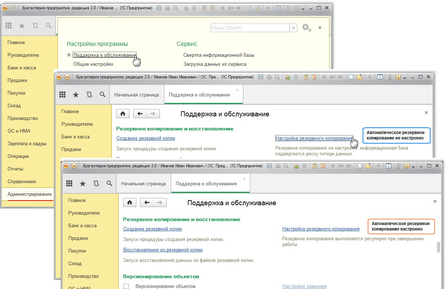Click the home button in the front window
The height and width of the screenshot is (289, 446).
(x=130, y=202)
